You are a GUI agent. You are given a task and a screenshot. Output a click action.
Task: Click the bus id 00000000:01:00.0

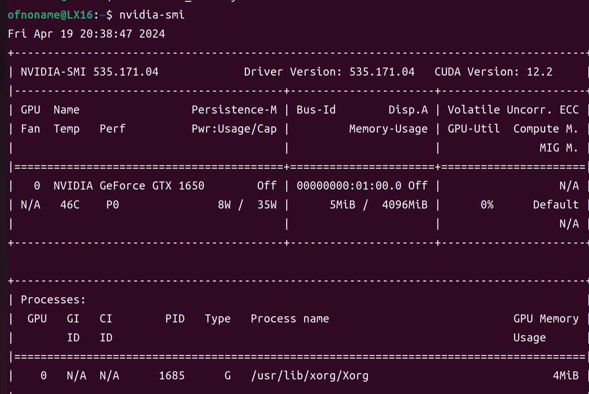[x=349, y=186]
